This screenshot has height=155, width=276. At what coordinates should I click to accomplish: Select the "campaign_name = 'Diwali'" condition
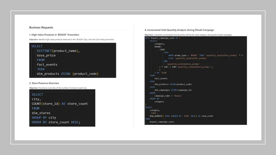point(168,96)
